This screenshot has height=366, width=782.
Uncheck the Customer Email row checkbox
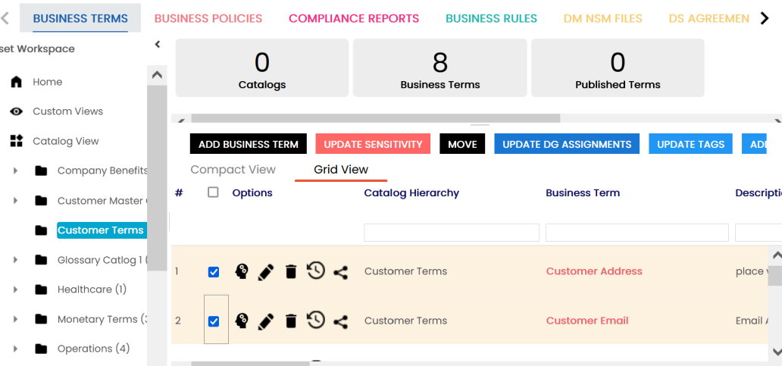pos(214,321)
